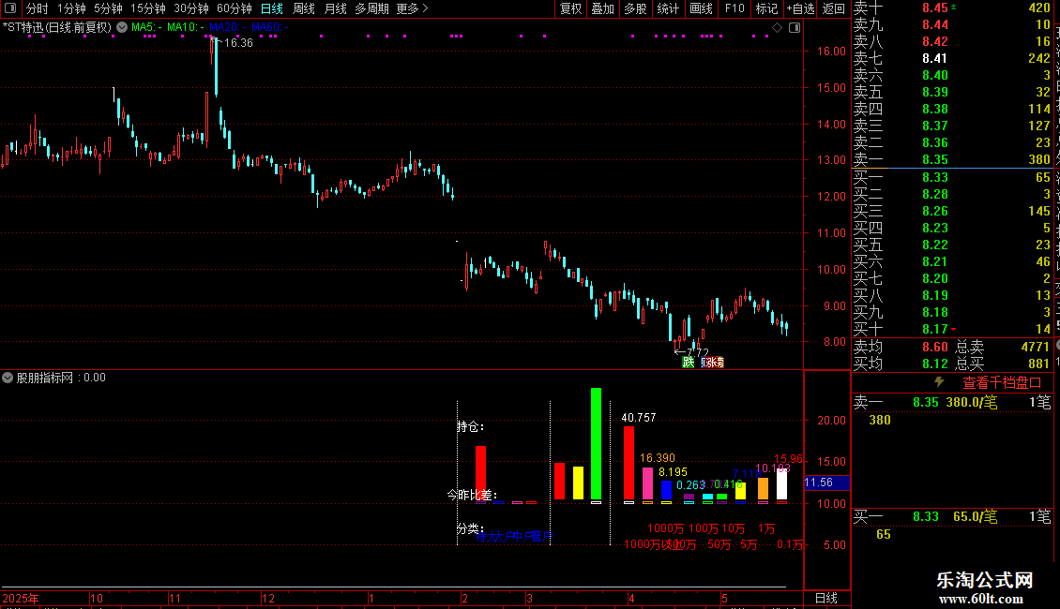The image size is (1060, 609).
Task: Click the tall green holding bar
Action: [596, 444]
